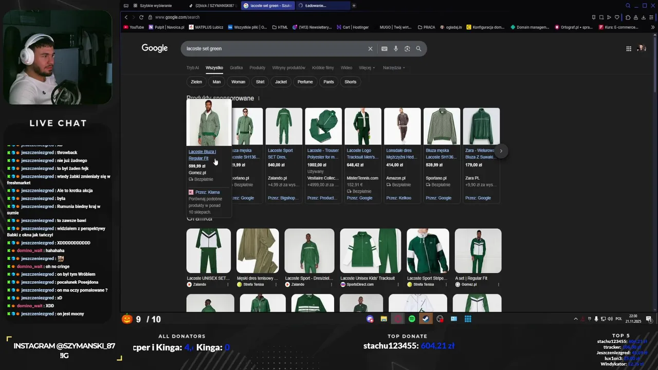This screenshot has width=658, height=370.
Task: Open Discord icon in the taskbar
Action: [370, 319]
